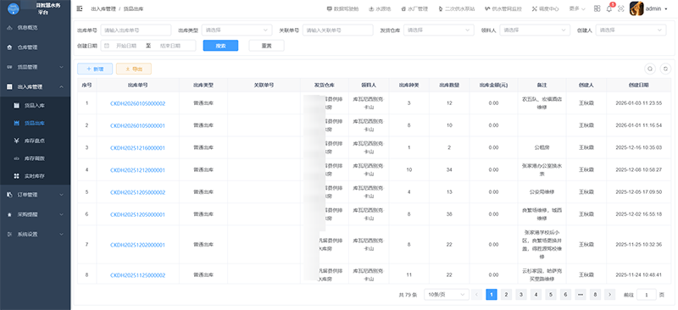Click the pagination ellipsis to jump pages
678x310 pixels.
click(581, 295)
